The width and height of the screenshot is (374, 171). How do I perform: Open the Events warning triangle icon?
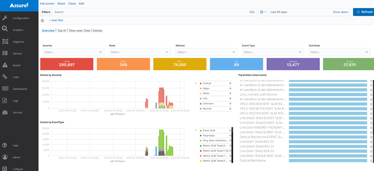point(5,65)
